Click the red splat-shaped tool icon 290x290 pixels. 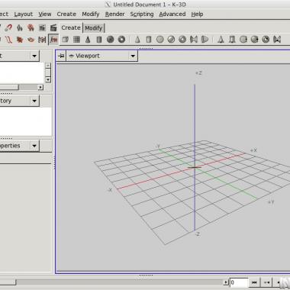point(20,40)
